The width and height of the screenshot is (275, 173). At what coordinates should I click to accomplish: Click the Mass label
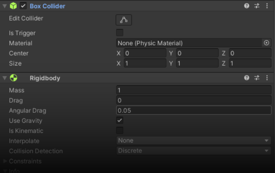click(17, 90)
